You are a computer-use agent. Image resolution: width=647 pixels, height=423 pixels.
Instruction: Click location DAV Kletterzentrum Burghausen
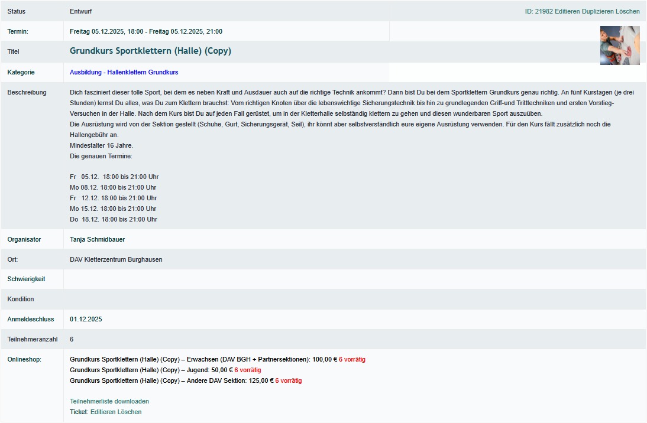point(116,259)
